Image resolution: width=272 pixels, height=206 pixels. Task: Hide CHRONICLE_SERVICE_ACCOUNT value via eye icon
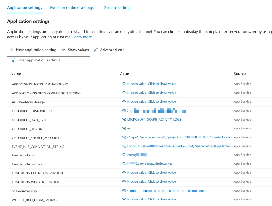124,137
